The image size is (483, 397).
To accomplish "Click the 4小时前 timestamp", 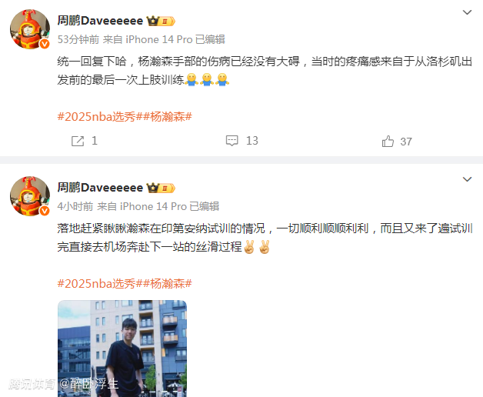I will coord(75,206).
